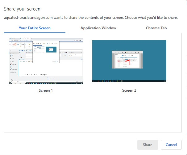Viewport: 187px width, 155px height.
Task: Click the taskbar shown in Screen 1 preview
Action: click(46, 83)
